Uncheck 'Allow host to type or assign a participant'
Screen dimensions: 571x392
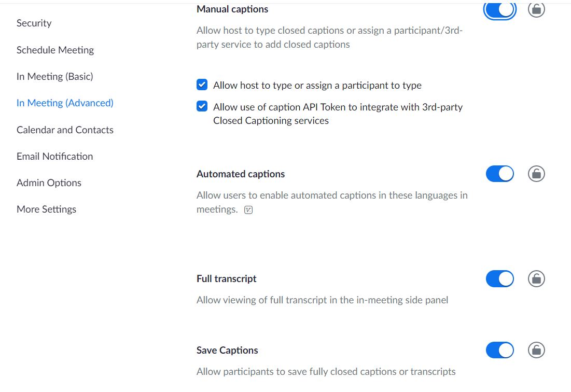coord(202,85)
